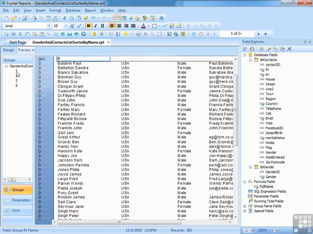Click the Parameters panel button
Image resolution: width=313 pixels, height=234 pixels.
pyautogui.click(x=18, y=200)
